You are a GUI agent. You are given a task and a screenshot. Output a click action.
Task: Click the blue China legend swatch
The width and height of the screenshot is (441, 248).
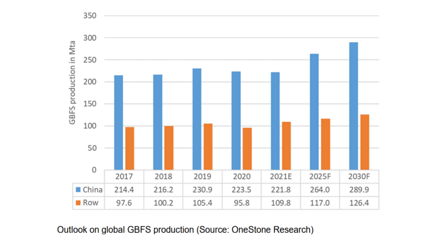78,190
